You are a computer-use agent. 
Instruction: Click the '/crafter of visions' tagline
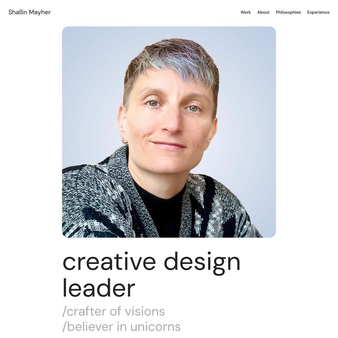click(114, 312)
